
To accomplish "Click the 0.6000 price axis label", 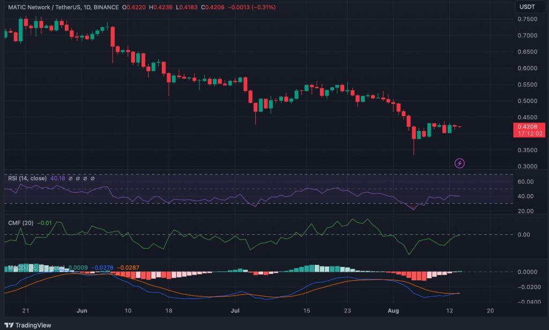I will click(528, 68).
